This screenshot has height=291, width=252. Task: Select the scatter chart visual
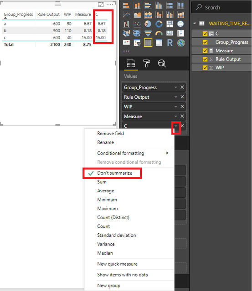137,24
